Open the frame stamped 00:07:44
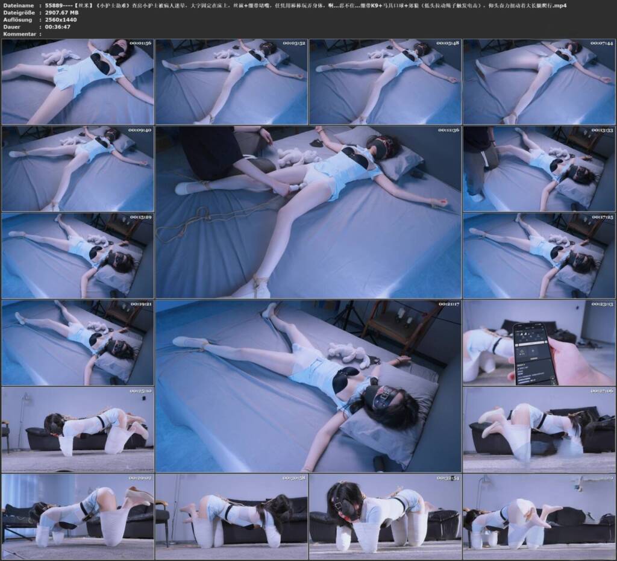Screen dimensions: 617x561 click(539, 82)
